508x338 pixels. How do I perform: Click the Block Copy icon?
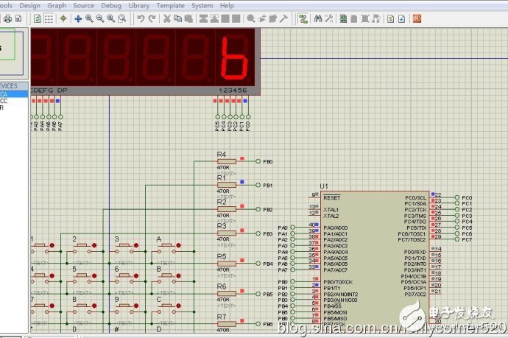[x=203, y=19]
